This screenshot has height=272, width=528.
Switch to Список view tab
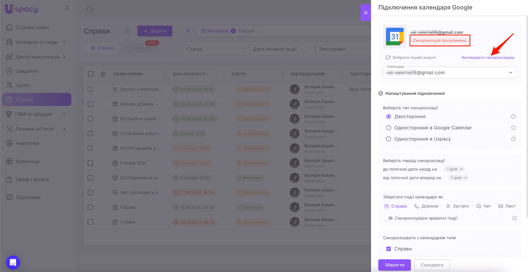pos(102,48)
